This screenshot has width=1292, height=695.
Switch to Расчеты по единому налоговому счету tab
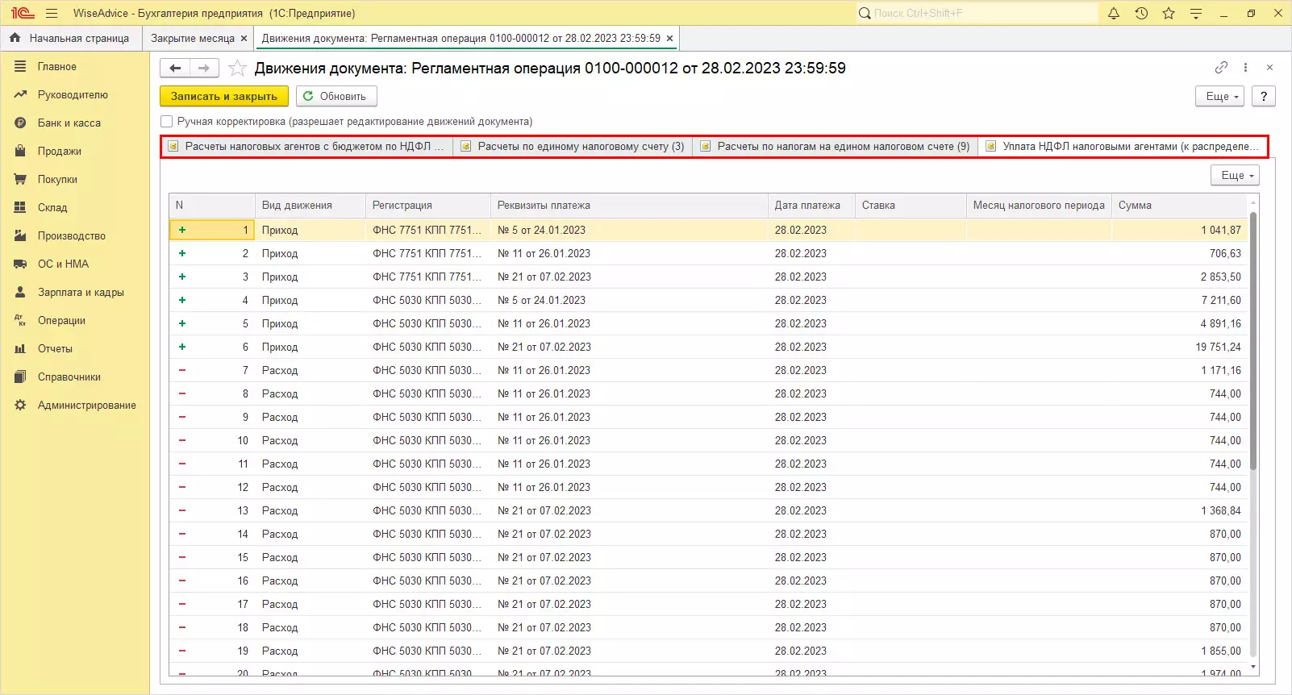[573, 147]
